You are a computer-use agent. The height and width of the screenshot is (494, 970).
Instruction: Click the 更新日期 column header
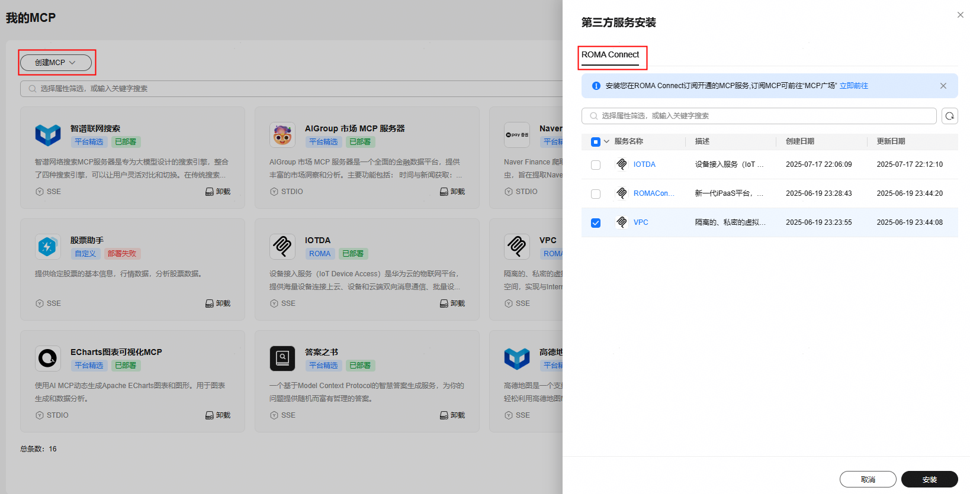[x=891, y=141]
